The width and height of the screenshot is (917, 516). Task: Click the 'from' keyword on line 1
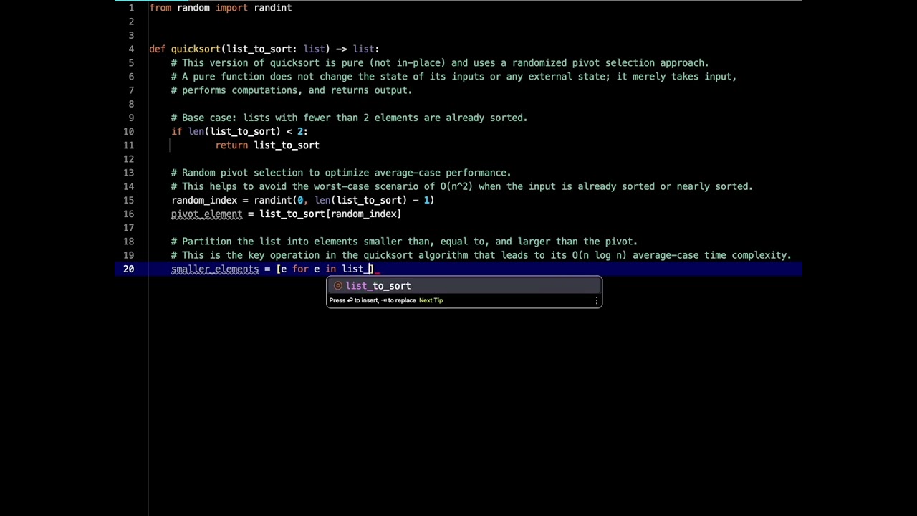coord(160,8)
